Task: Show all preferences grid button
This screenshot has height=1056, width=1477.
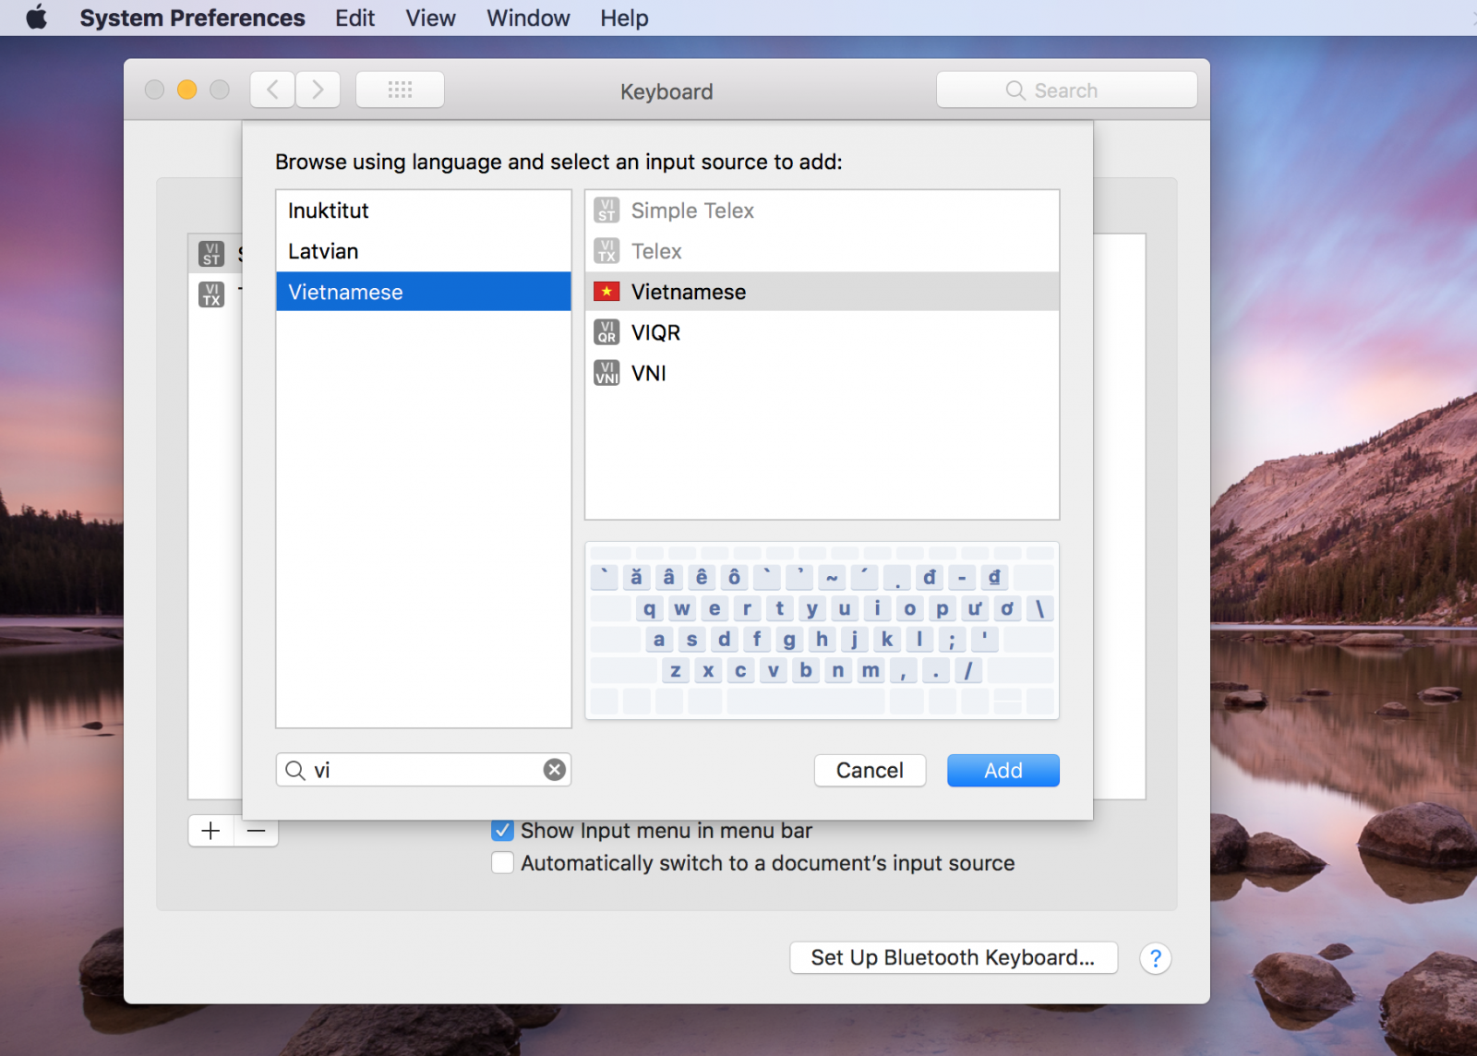Action: pos(400,90)
